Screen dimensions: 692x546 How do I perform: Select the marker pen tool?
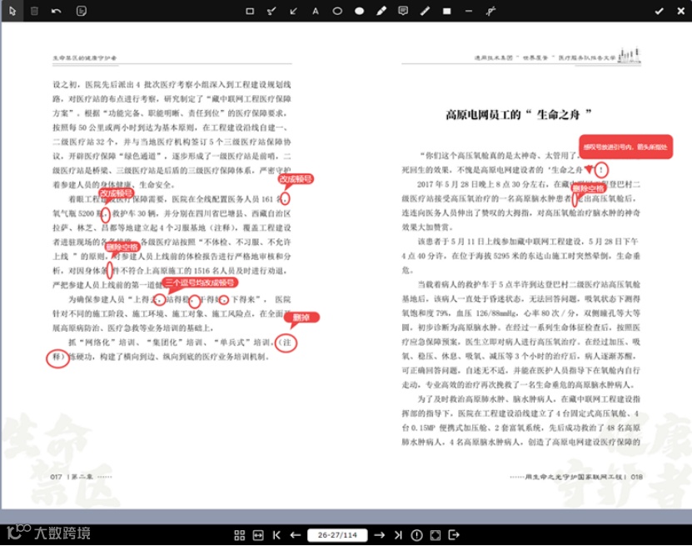tap(381, 11)
